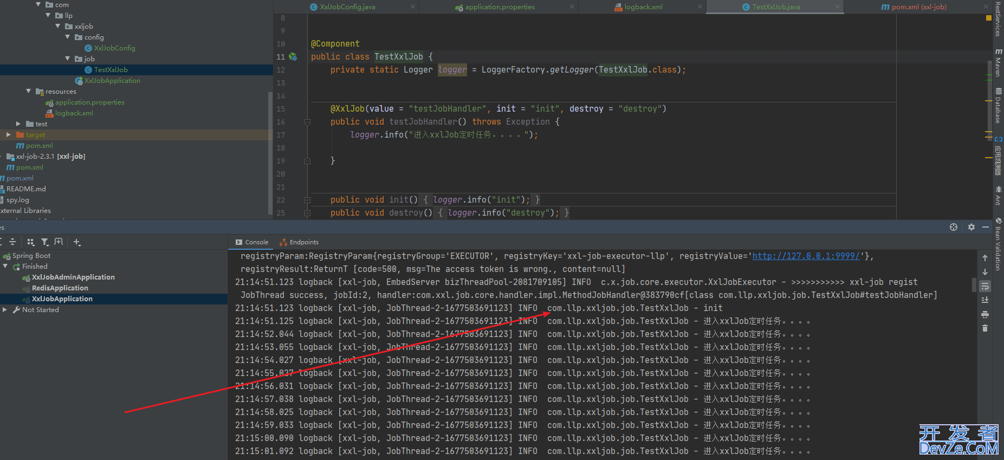1004x460 pixels.
Task: Switch to logback.xml tab
Action: [x=643, y=7]
